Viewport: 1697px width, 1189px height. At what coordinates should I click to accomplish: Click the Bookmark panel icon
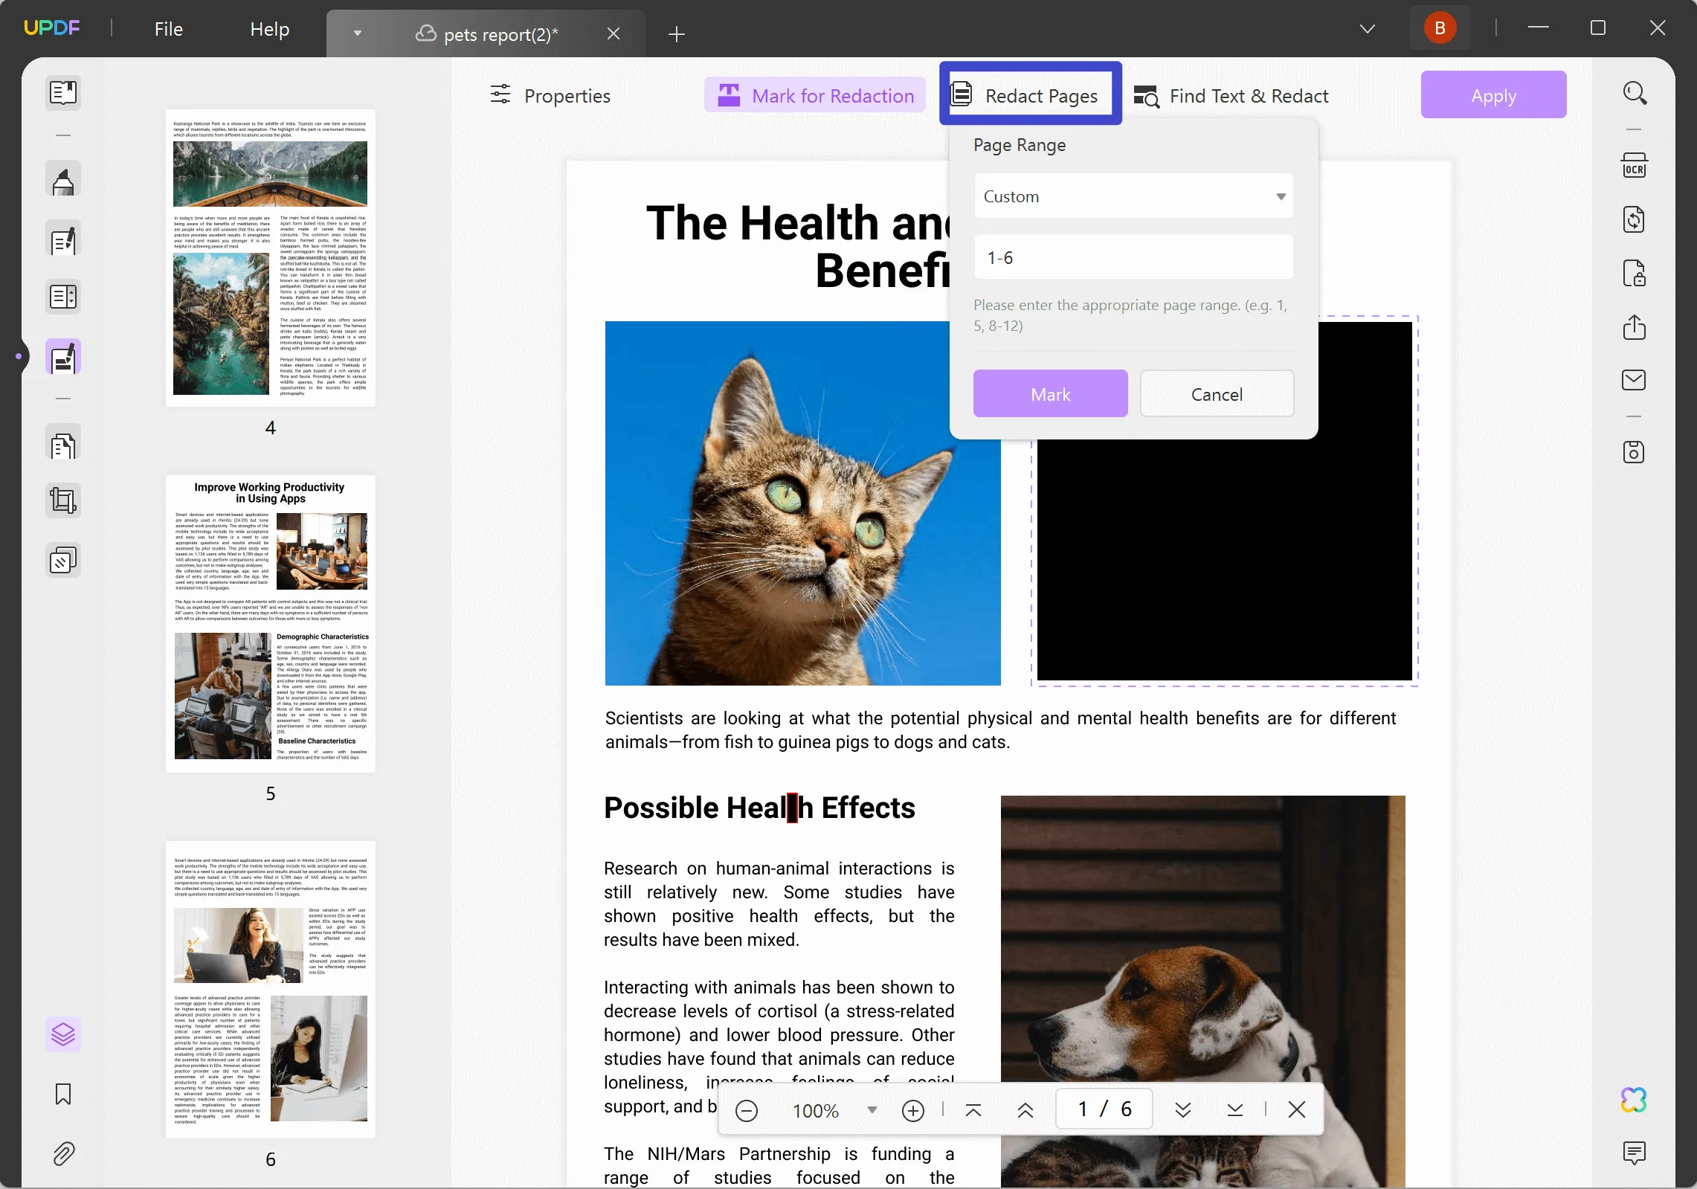[62, 1094]
